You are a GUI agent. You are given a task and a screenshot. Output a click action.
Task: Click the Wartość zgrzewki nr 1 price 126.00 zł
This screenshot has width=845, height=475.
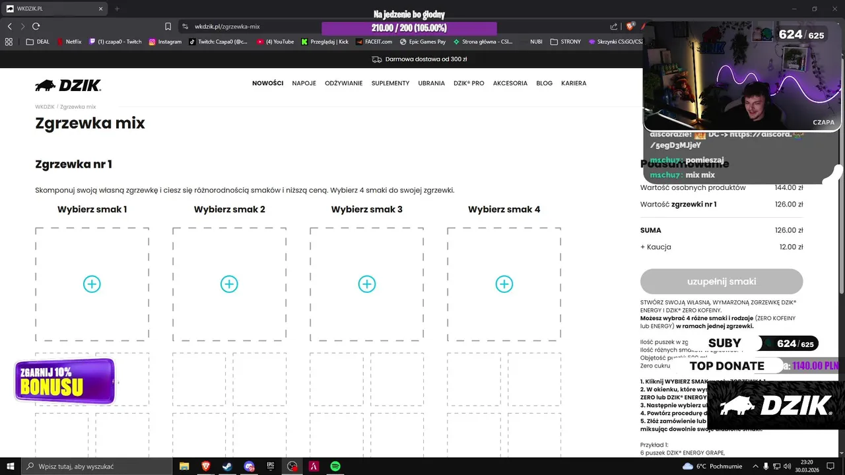tap(789, 205)
